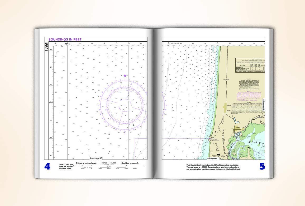Click the "CAPE DISAPPOINTMENT" label
This screenshot has height=206, width=305.
[223, 141]
